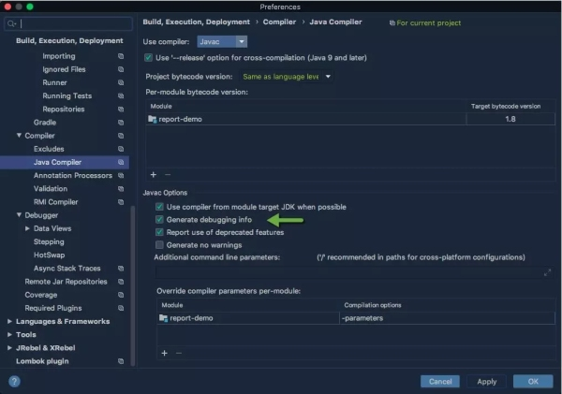Click Compiler in the breadcrumb path

pyautogui.click(x=279, y=22)
